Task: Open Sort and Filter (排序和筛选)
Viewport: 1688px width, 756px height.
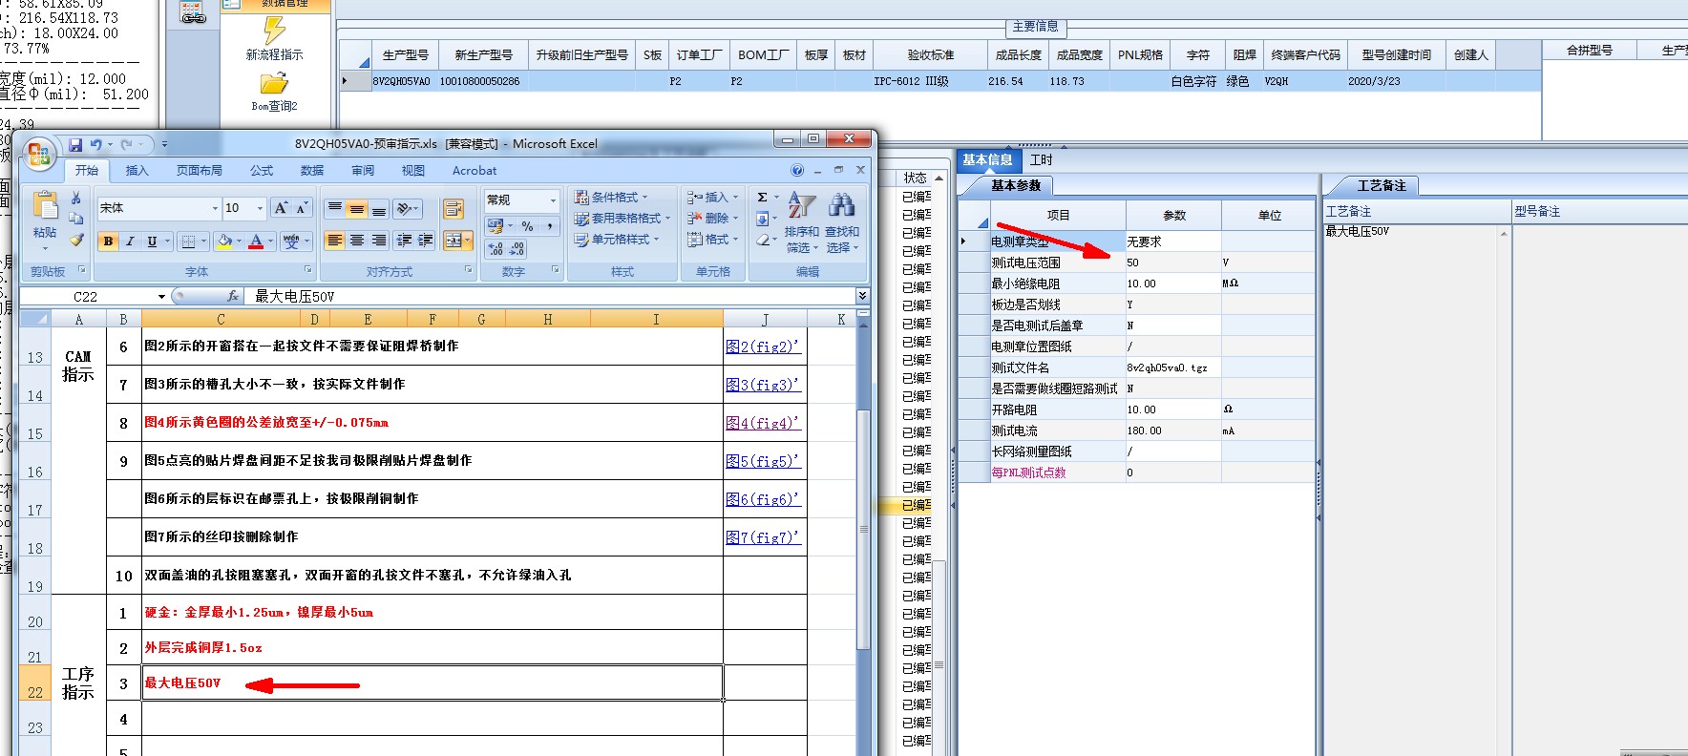Action: click(x=802, y=221)
